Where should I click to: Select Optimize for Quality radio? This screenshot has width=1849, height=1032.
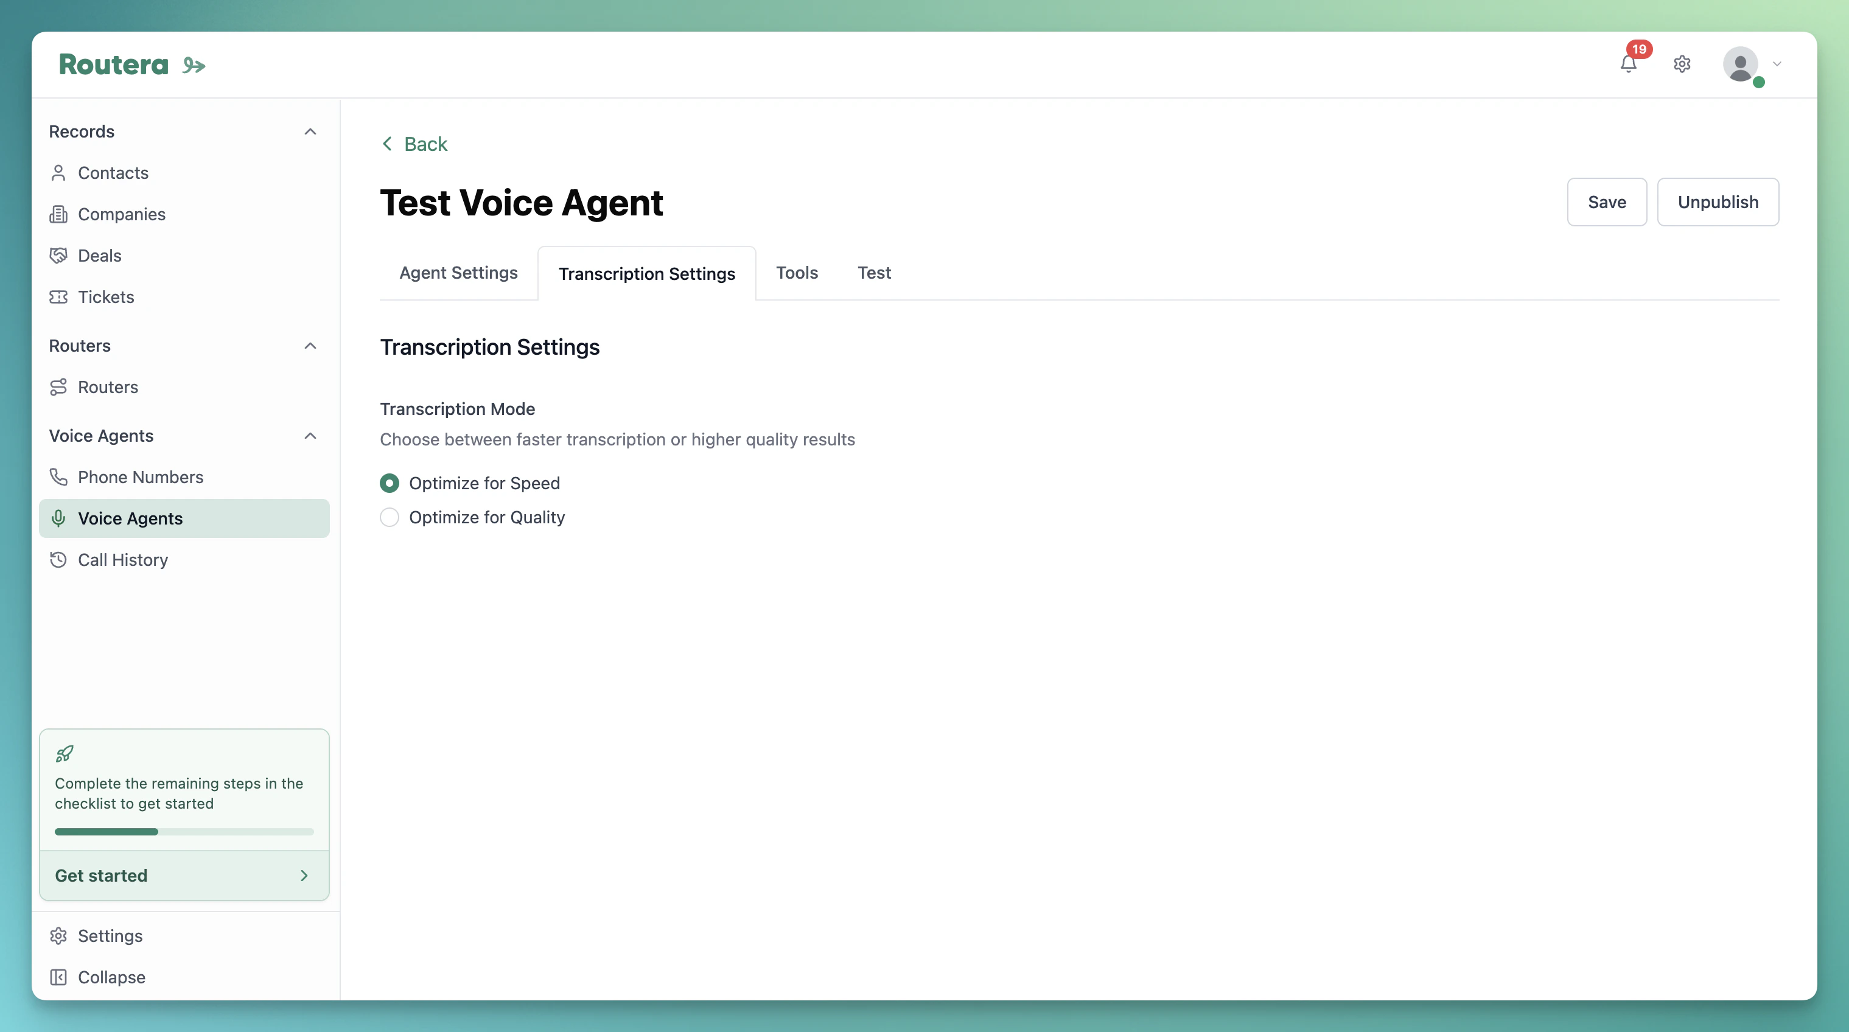(x=389, y=517)
